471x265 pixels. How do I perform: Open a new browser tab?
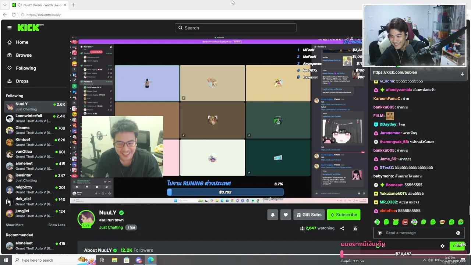(x=74, y=5)
